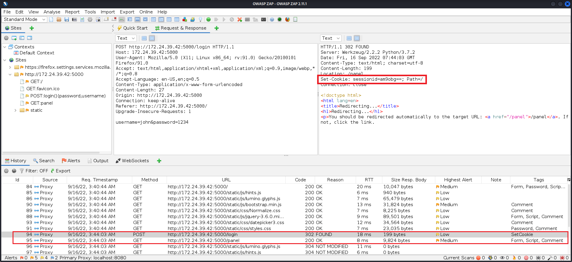Click the Filter: OFF button

pos(34,171)
